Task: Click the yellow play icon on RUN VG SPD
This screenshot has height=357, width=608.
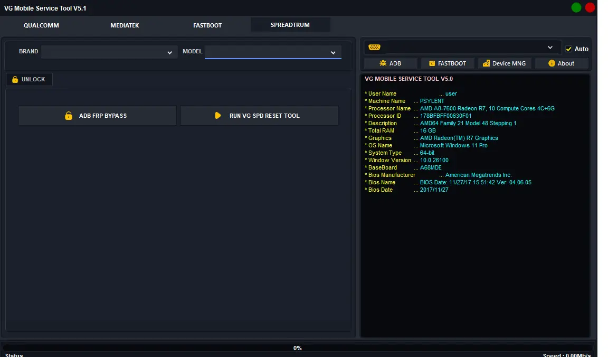Action: coord(217,115)
